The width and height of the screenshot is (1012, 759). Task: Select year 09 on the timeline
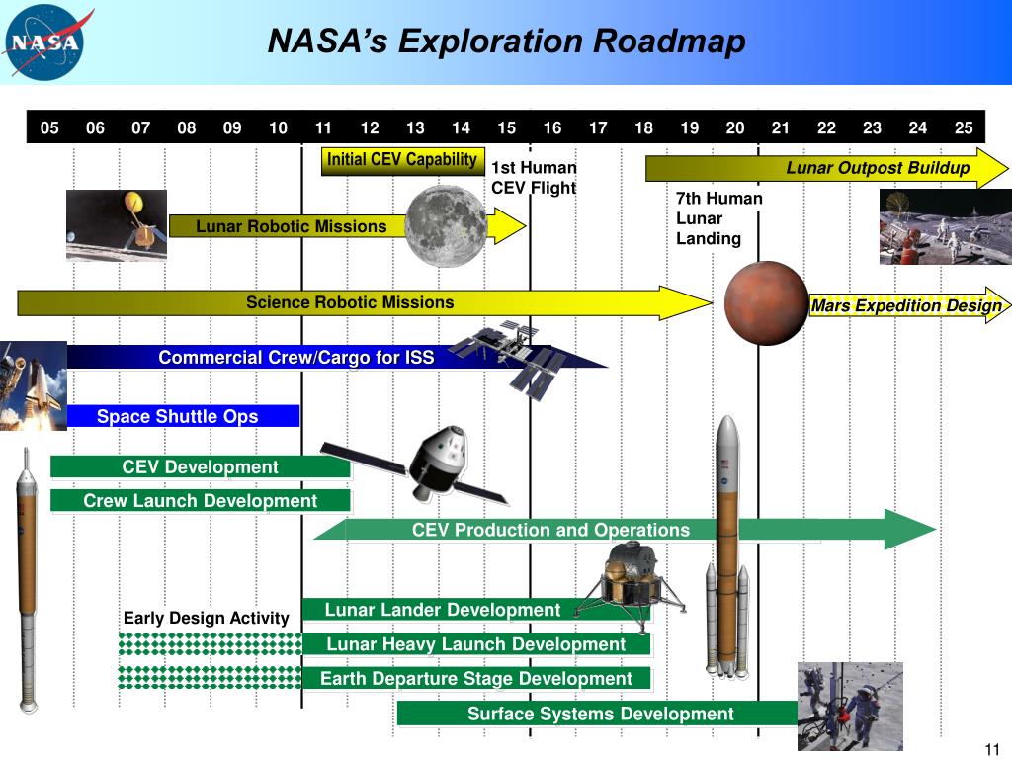pos(232,127)
